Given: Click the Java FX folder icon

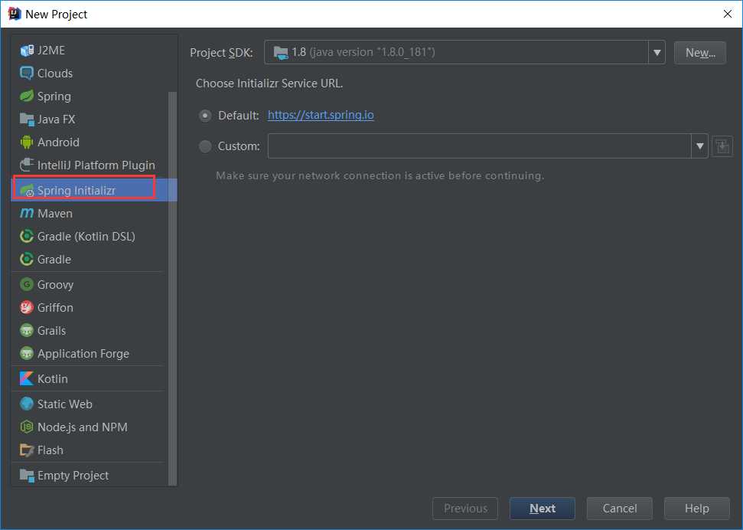Looking at the screenshot, I should tap(27, 119).
